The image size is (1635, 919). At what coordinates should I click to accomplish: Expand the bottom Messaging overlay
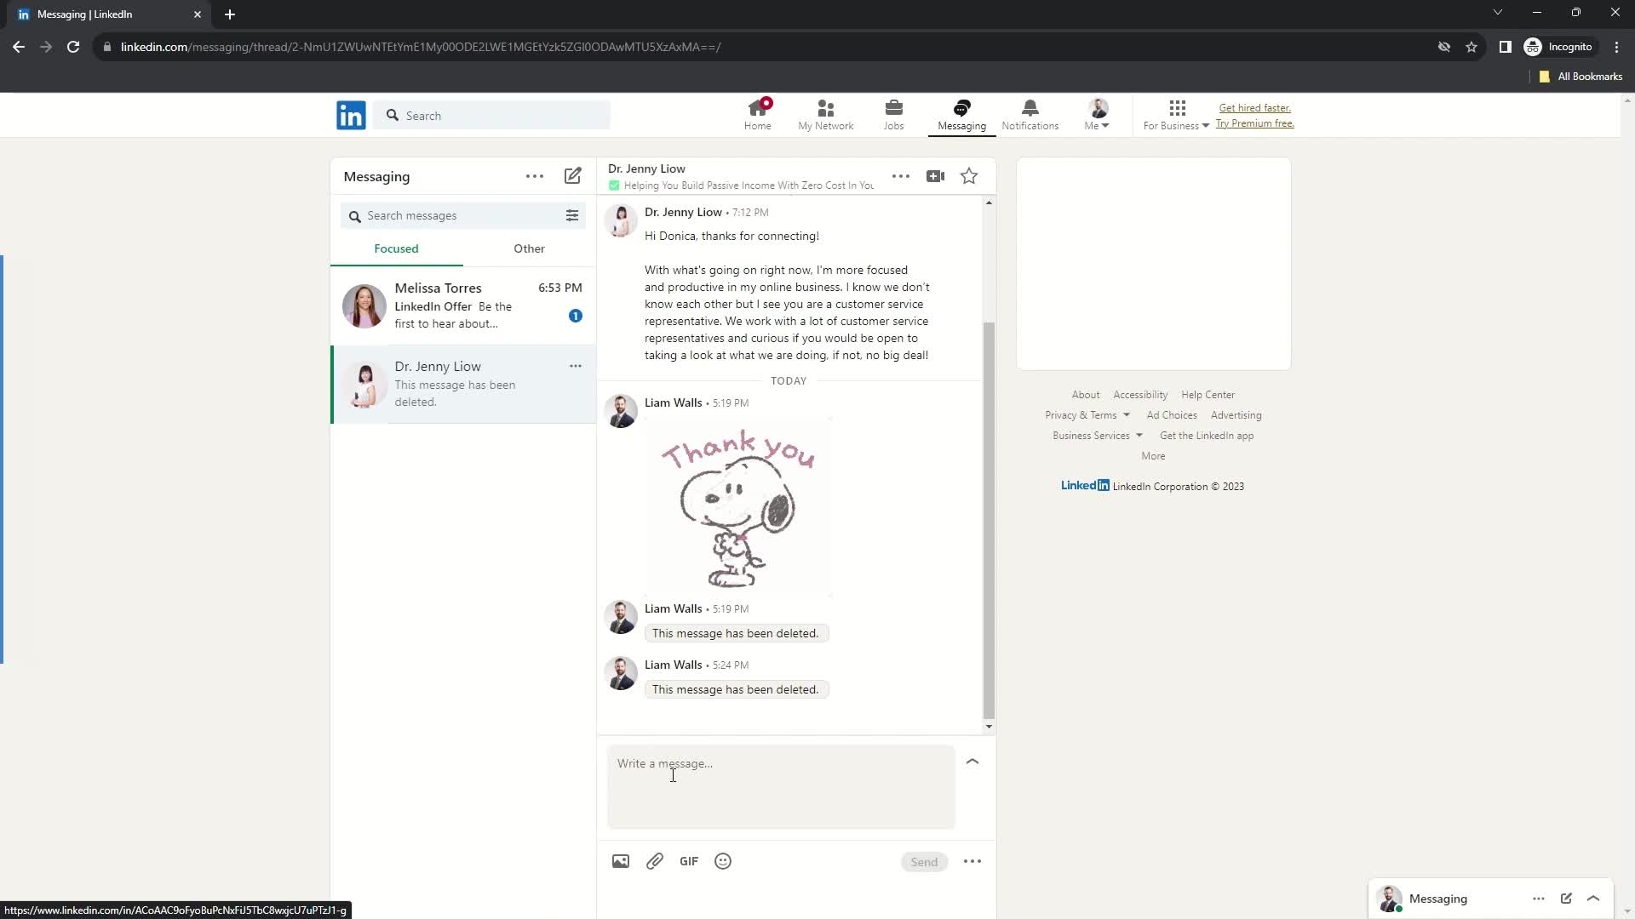[1593, 899]
